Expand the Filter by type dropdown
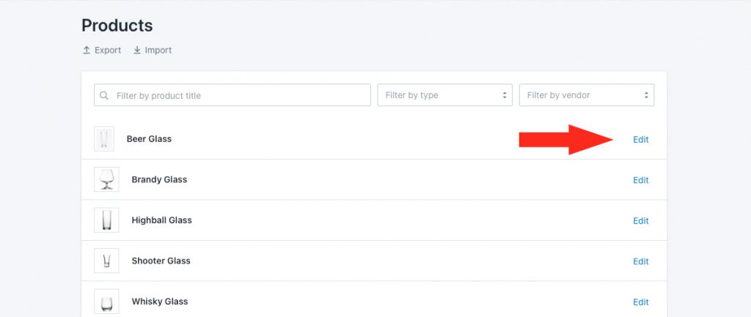The image size is (751, 317). [x=445, y=95]
